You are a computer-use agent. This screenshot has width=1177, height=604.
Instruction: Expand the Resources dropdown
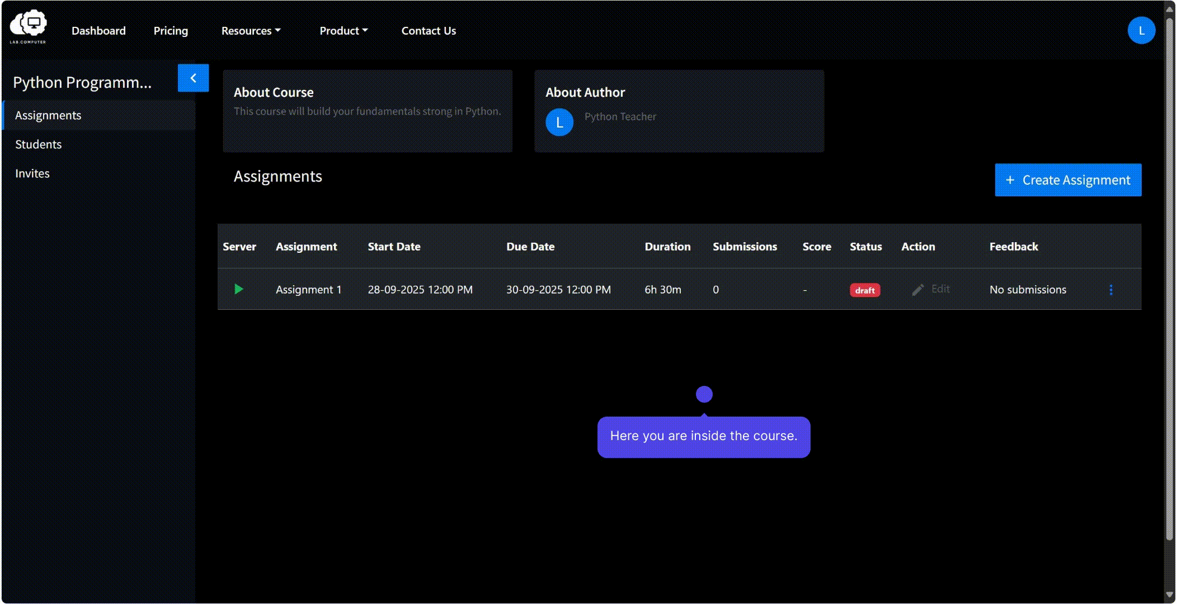251,31
